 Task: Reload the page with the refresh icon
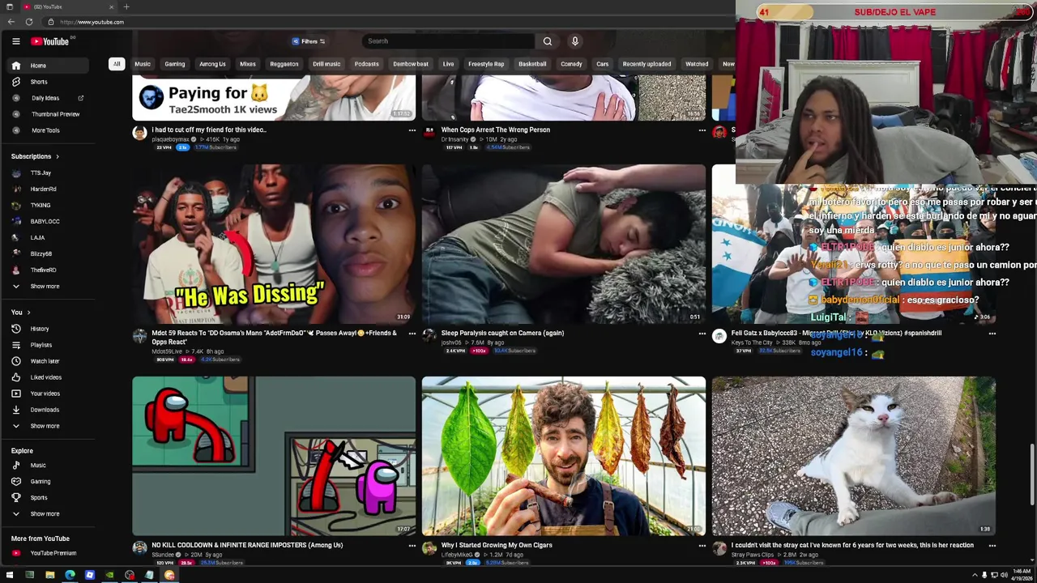29,22
